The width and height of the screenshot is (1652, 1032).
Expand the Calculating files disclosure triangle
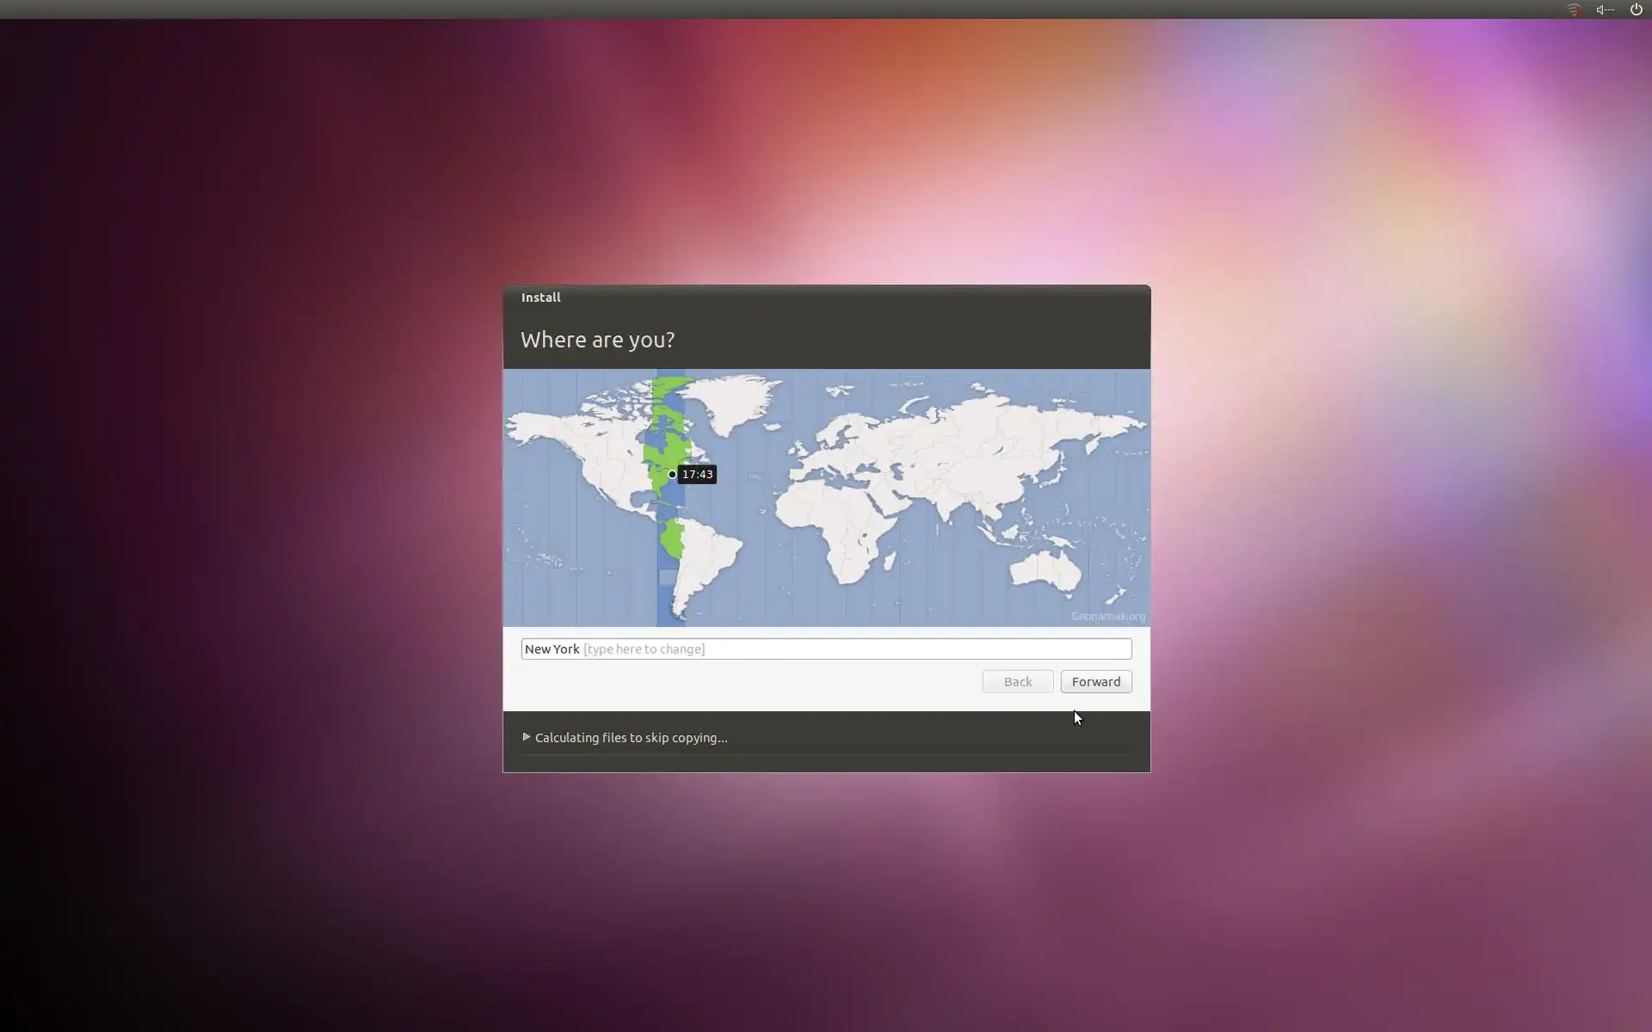[x=527, y=737]
